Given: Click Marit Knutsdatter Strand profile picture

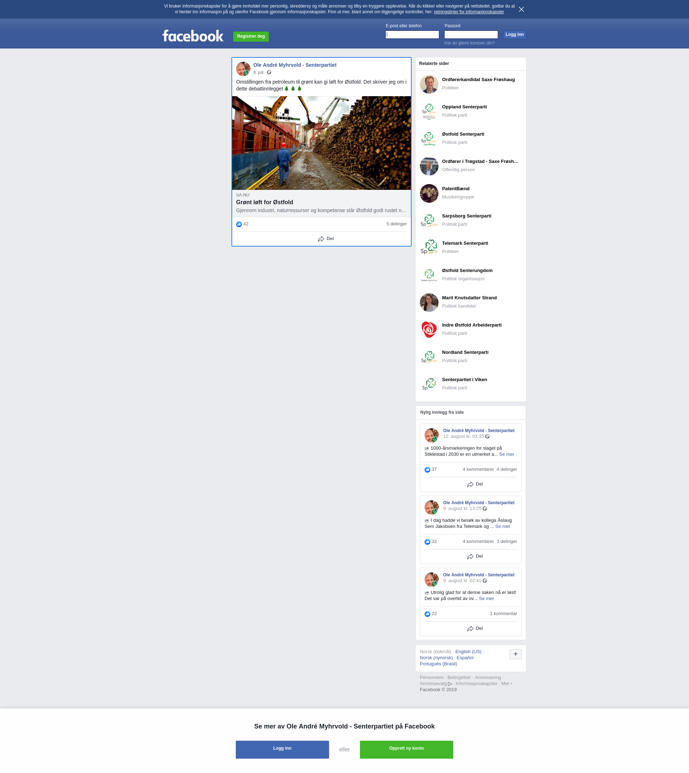Looking at the screenshot, I should tap(429, 302).
